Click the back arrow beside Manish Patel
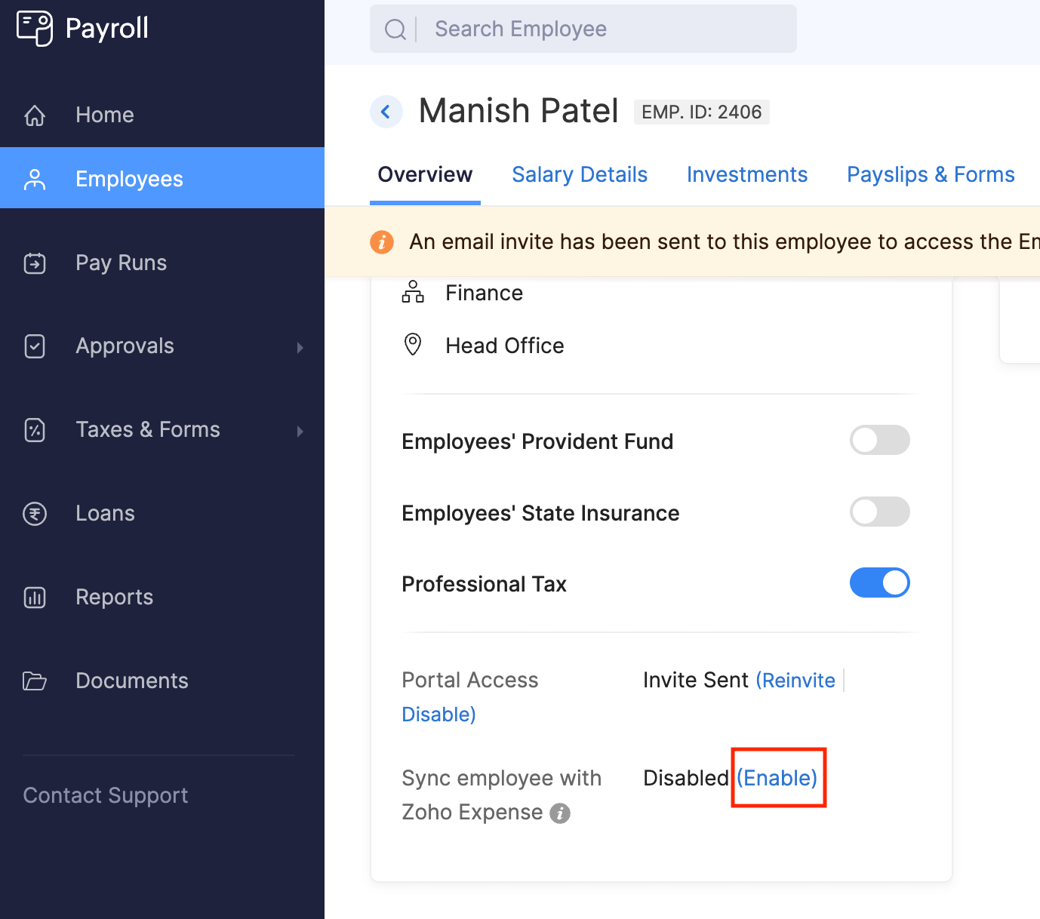 (x=386, y=111)
